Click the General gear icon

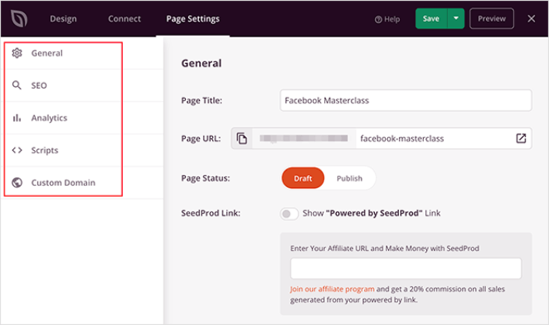pos(17,53)
